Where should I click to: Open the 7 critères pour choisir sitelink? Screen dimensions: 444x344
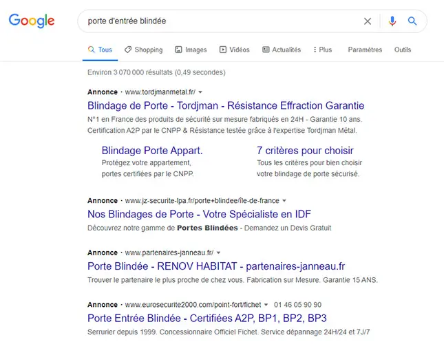coord(305,151)
